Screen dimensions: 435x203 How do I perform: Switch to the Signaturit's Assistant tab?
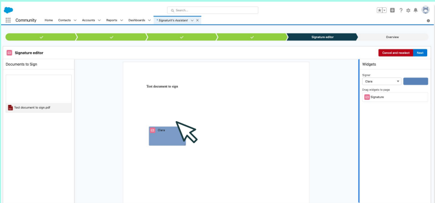tap(172, 20)
